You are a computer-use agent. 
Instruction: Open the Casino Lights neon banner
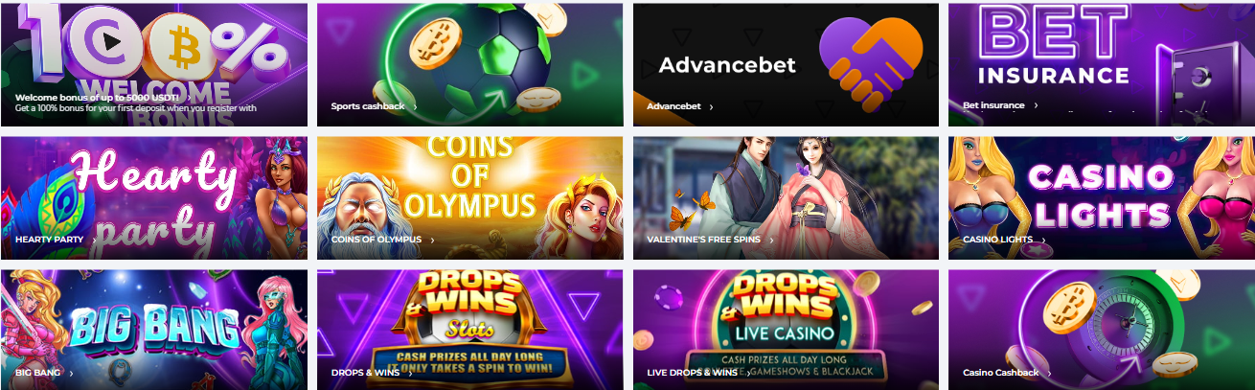(1102, 198)
